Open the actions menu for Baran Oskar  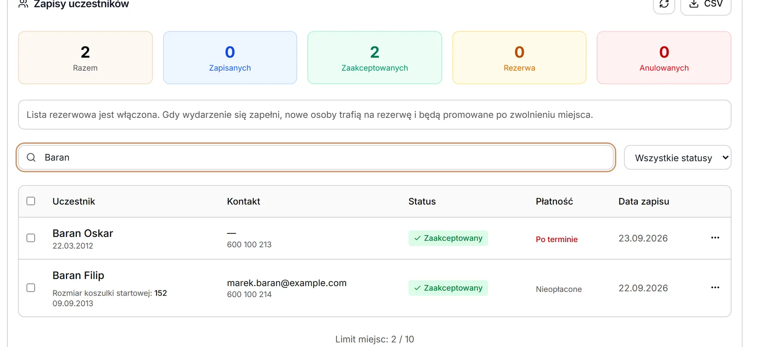coord(715,237)
